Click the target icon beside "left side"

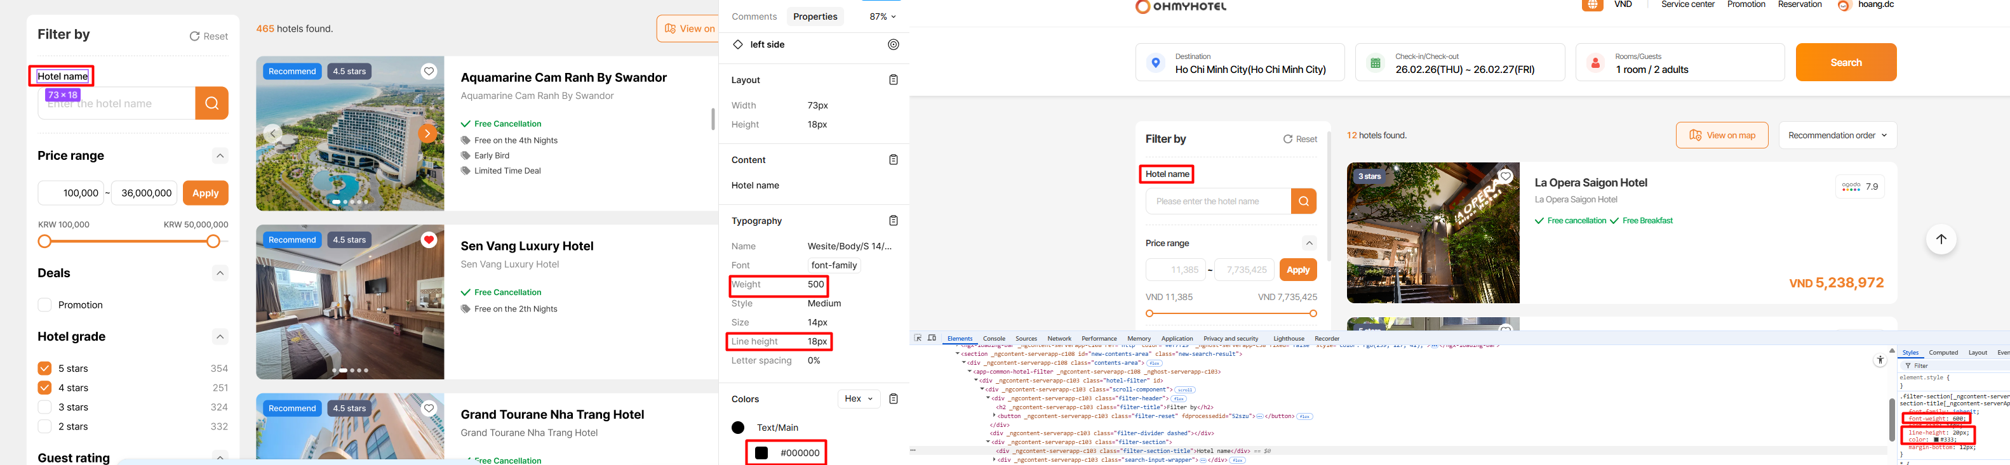click(894, 44)
